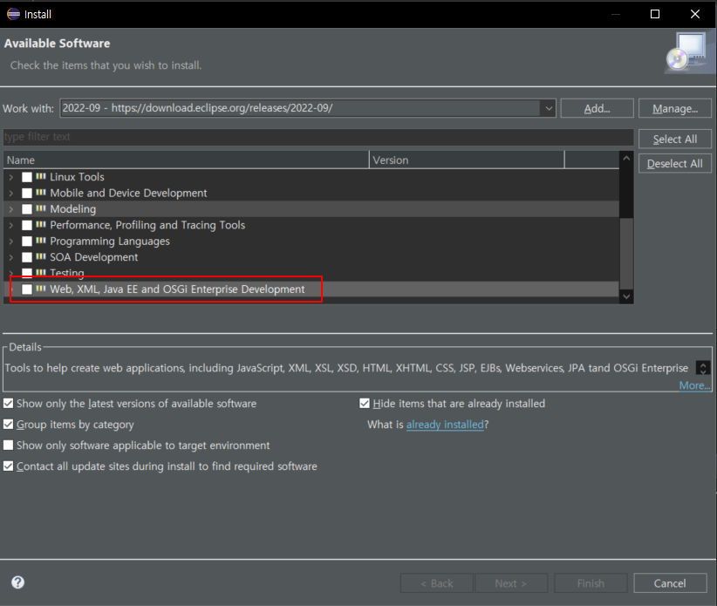717x606 pixels.
Task: Click the Deselect All button
Action: pyautogui.click(x=675, y=164)
